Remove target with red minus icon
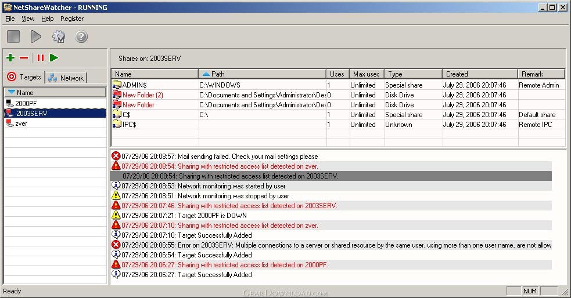 [x=24, y=58]
